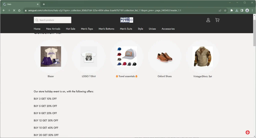Open Men's Tops menu item
256x138 pixels.
[x=87, y=29]
